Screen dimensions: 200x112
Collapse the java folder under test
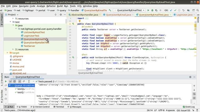tap(13, 26)
